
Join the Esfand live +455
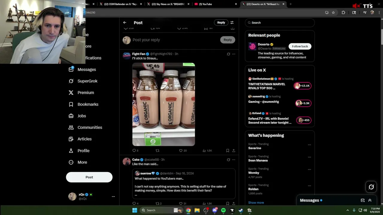point(304,120)
